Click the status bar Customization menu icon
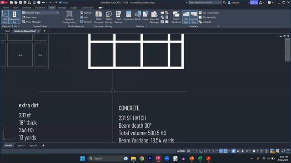The height and width of the screenshot is (163, 291). point(288,151)
